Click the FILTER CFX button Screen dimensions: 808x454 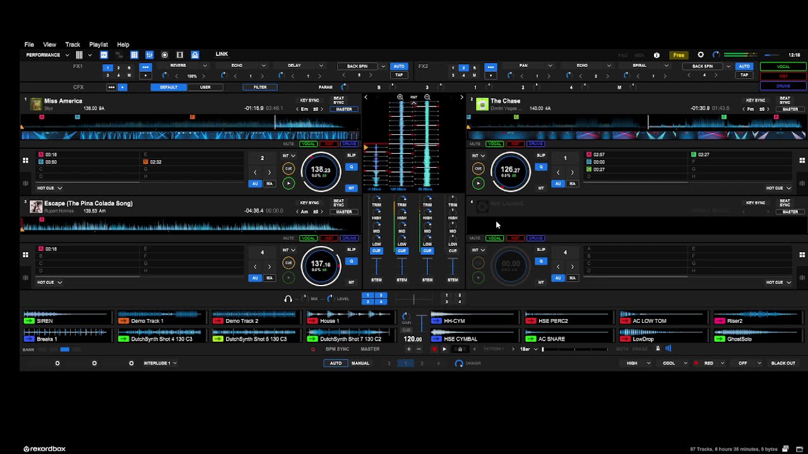[x=260, y=87]
